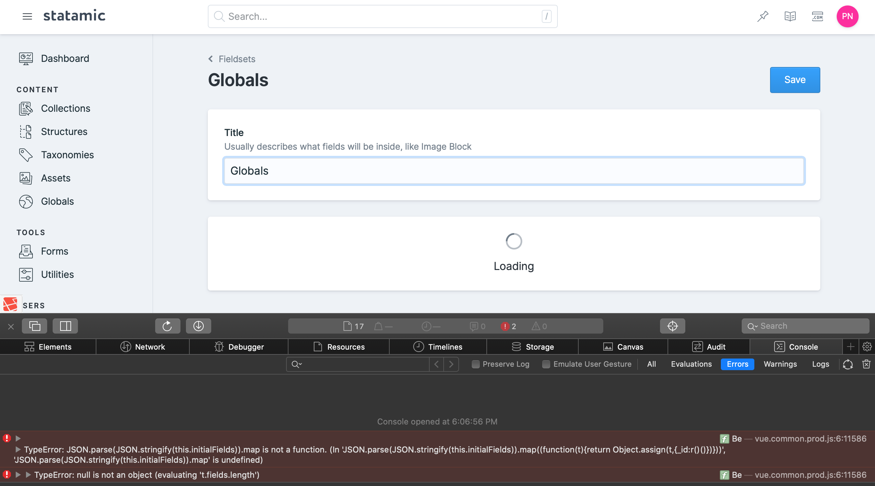Switch to the Resources tab

point(339,347)
